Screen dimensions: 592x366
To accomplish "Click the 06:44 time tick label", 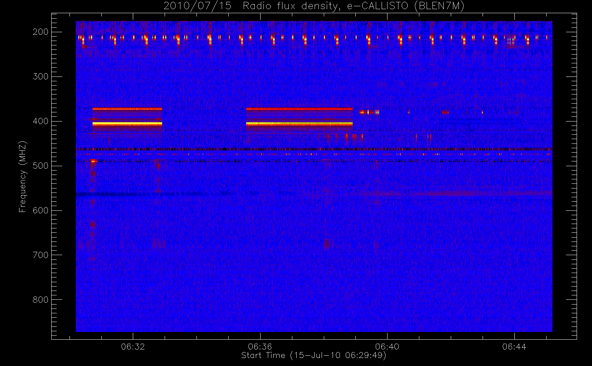I will point(514,346).
